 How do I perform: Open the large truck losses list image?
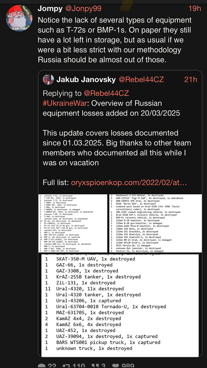(x=120, y=305)
